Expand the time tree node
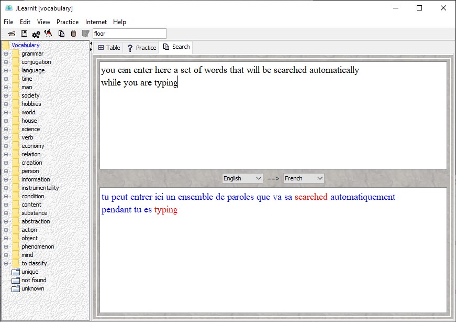 pos(6,79)
